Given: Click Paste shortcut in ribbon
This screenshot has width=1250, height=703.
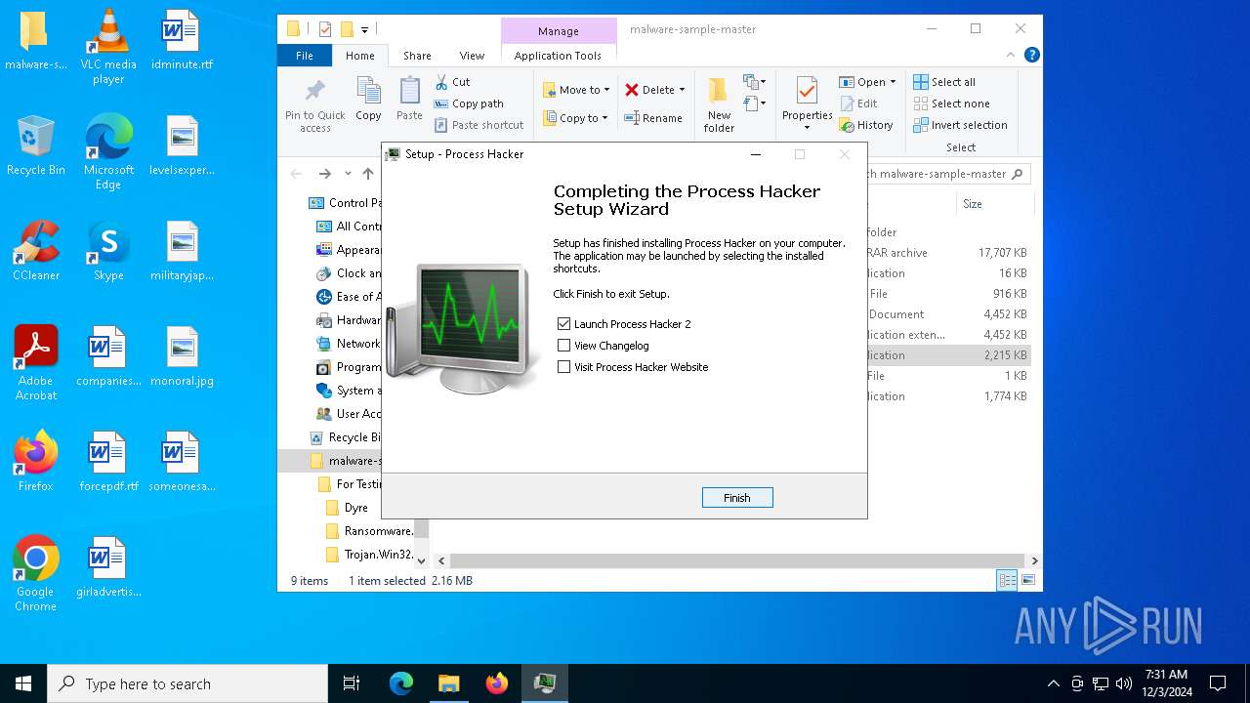Looking at the screenshot, I should click(x=479, y=125).
